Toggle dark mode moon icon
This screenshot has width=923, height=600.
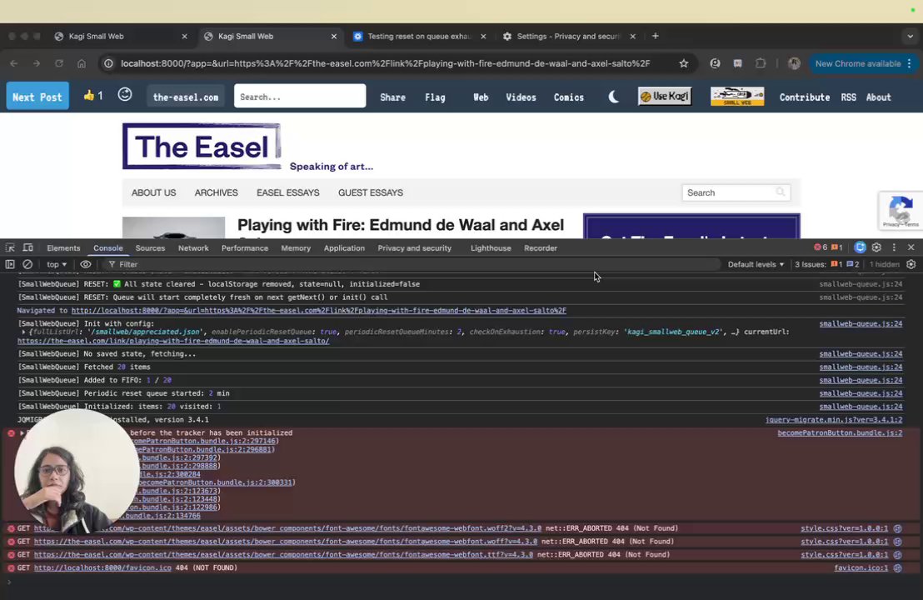coord(613,97)
